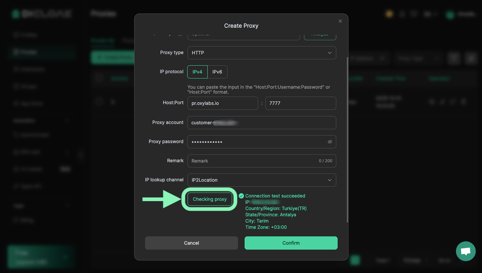Screen dimensions: 482x273
Task: Cancel the proxy creation
Action: point(191,243)
